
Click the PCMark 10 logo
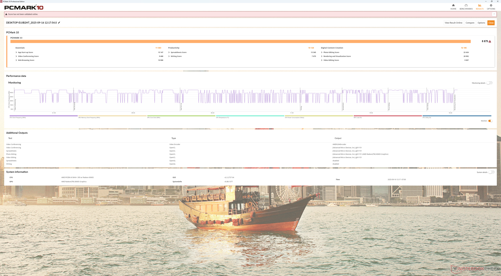click(x=24, y=8)
